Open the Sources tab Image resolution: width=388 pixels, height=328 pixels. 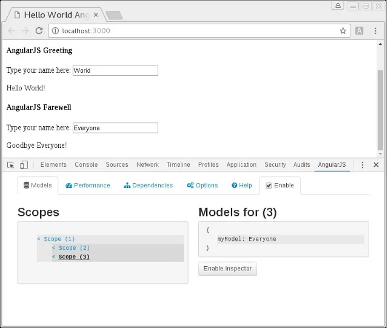click(x=117, y=165)
